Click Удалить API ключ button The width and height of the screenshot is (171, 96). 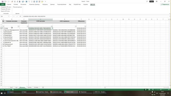coord(5,11)
